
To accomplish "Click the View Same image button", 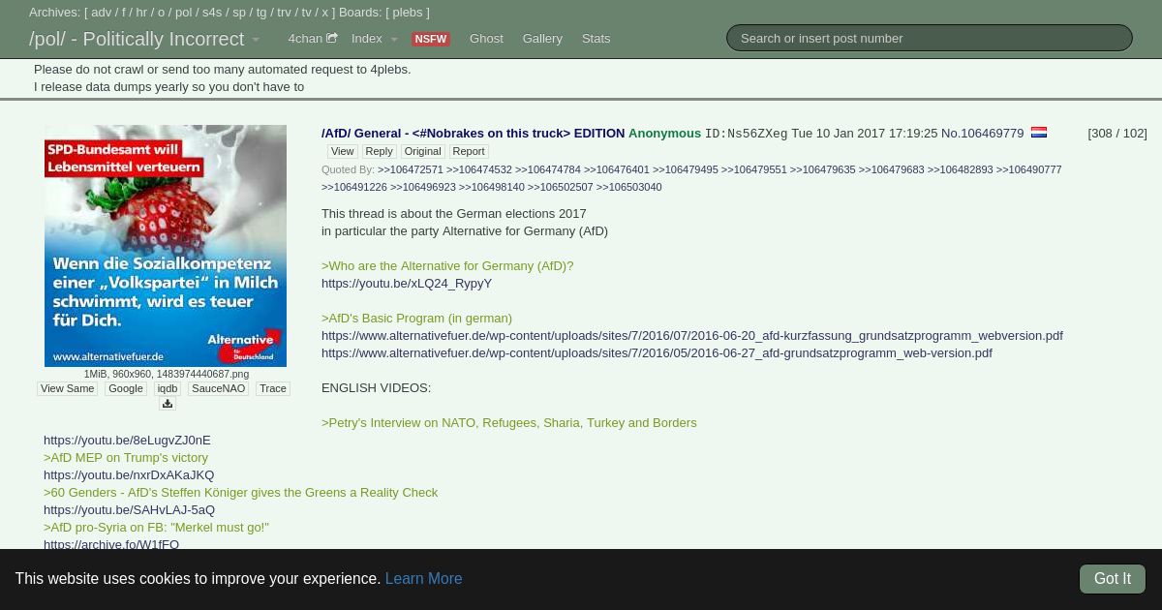I will (x=68, y=388).
